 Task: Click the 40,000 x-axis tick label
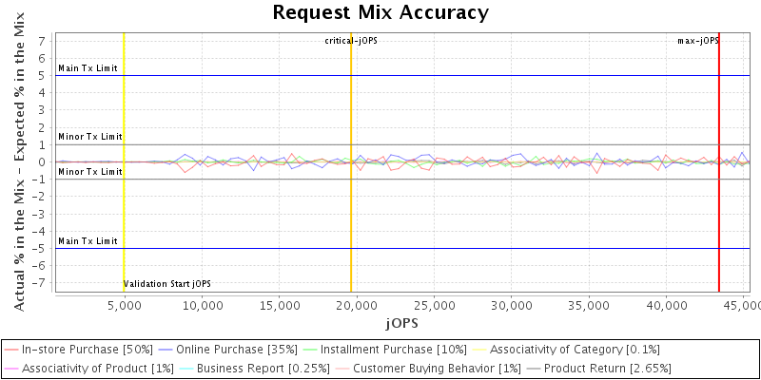pyautogui.click(x=667, y=306)
